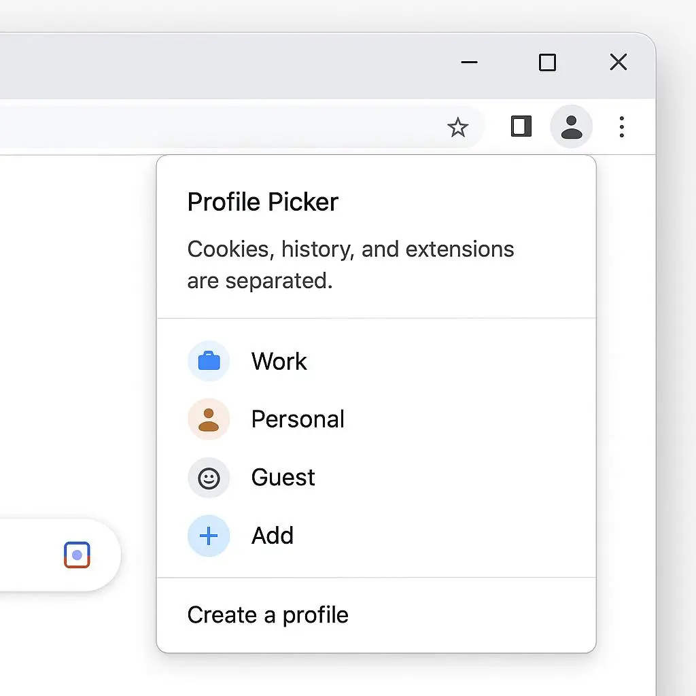696x696 pixels.
Task: Click the orange Personal avatar icon
Action: 209,419
